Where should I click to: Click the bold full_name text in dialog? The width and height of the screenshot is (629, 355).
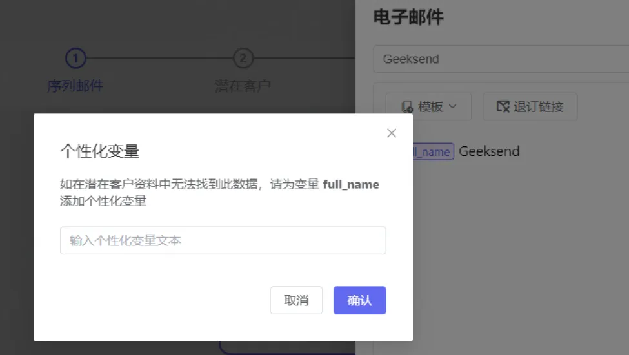(x=351, y=185)
